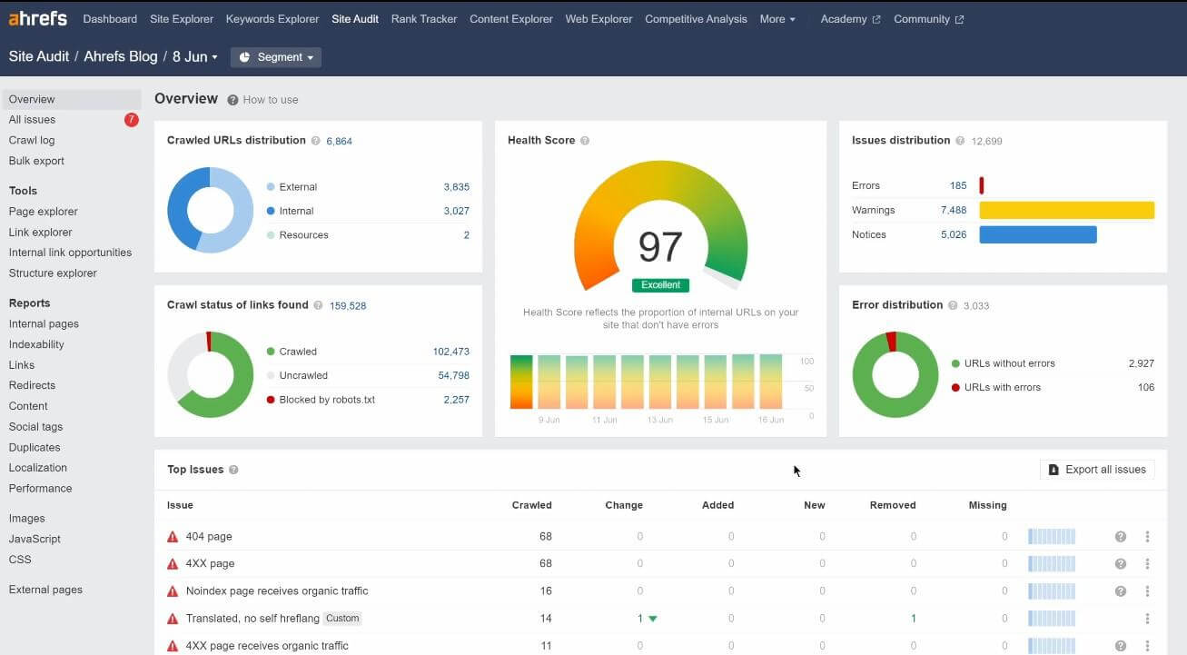This screenshot has height=655, width=1187.
Task: Click help icon in the 404 page row
Action: coord(1121,537)
